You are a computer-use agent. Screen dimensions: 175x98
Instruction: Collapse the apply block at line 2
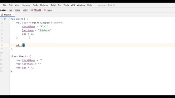pyautogui.click(x=10, y=23)
